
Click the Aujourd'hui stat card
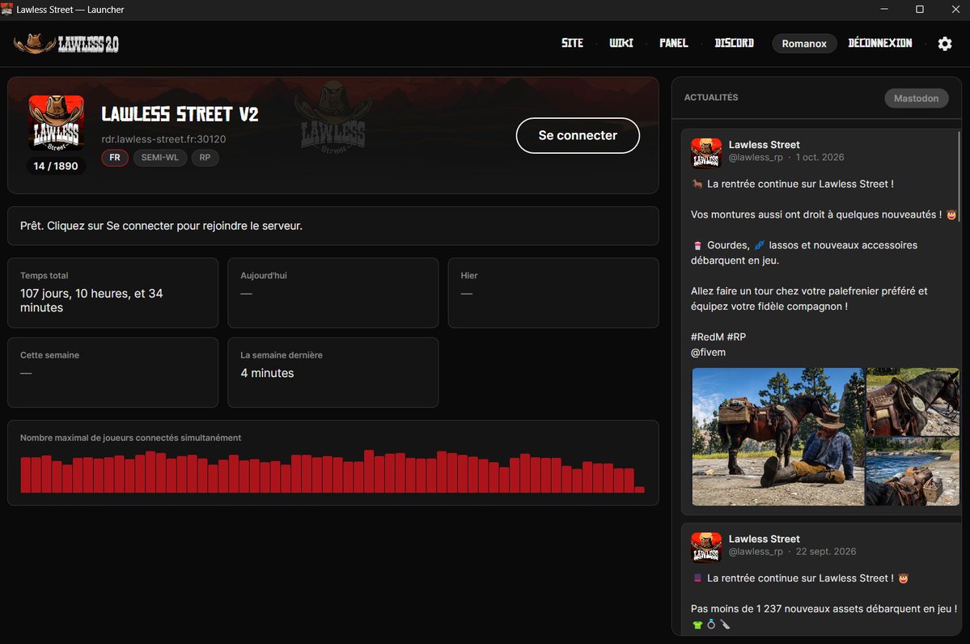coord(333,293)
